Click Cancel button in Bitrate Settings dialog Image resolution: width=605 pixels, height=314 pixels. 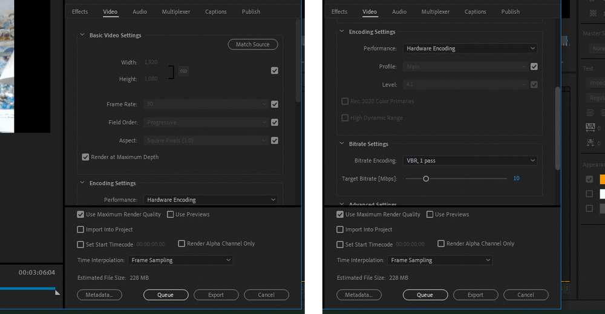526,295
